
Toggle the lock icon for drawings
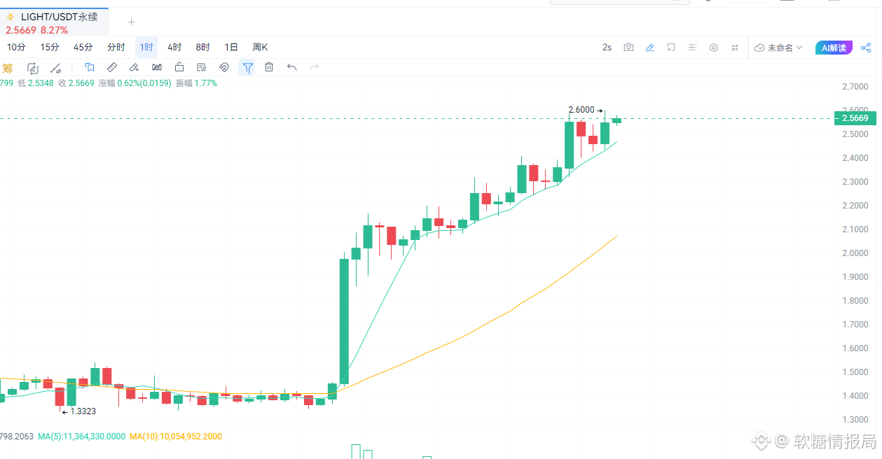pyautogui.click(x=179, y=68)
